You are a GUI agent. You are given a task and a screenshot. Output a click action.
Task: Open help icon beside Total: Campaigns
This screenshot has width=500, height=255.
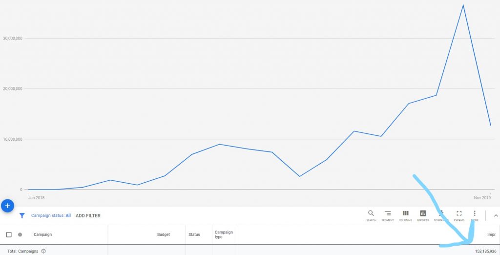click(x=43, y=251)
